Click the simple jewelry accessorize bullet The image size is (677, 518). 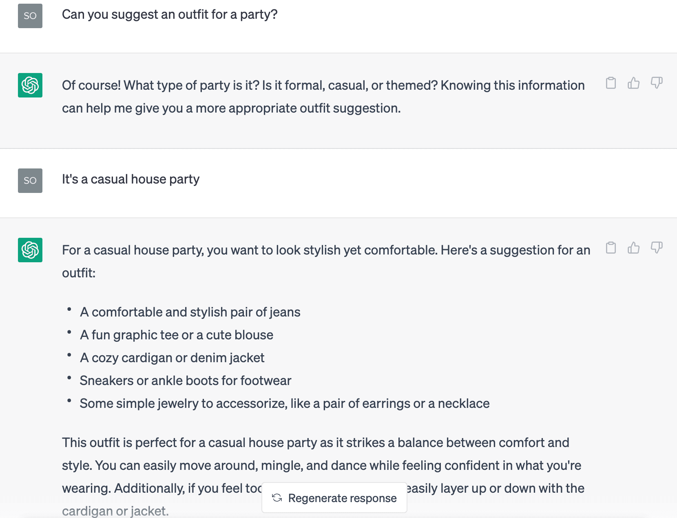pyautogui.click(x=285, y=403)
